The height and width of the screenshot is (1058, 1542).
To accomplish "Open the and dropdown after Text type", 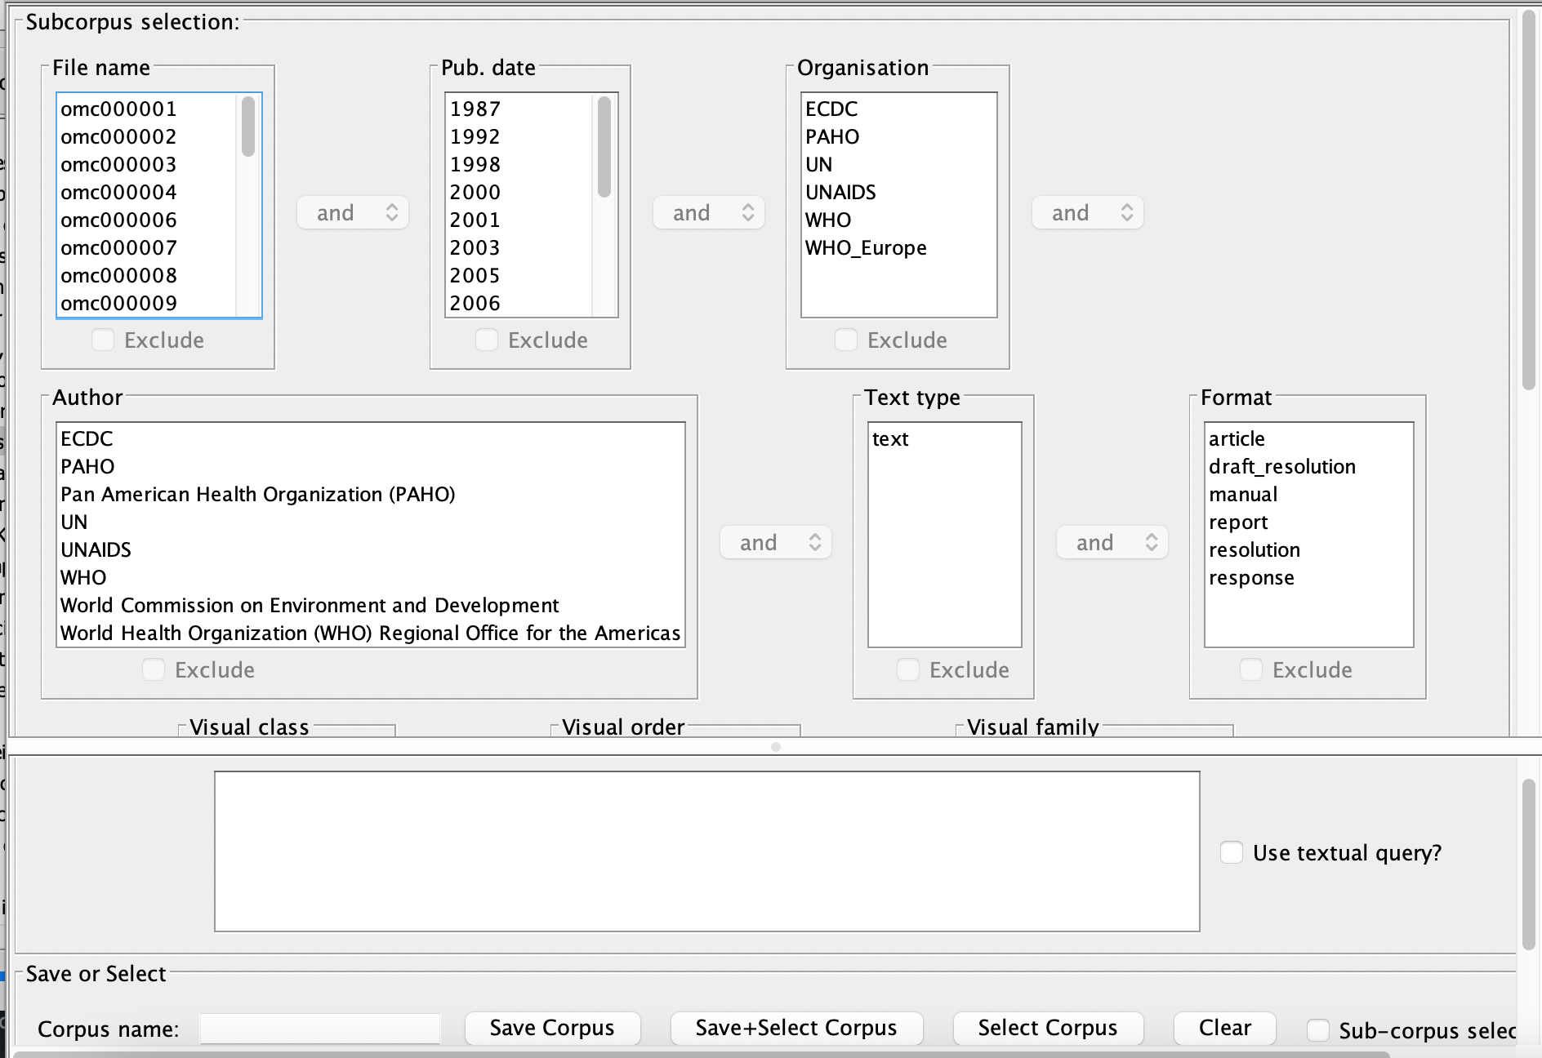I will 1112,543.
